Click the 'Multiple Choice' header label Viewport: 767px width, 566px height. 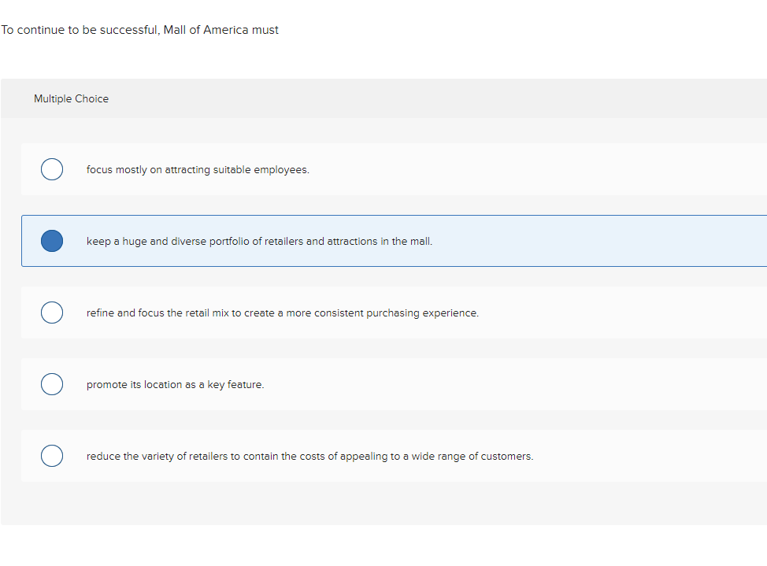pos(71,98)
